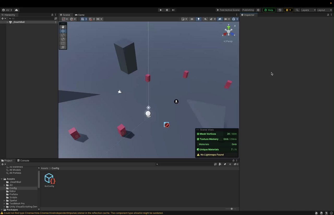Click the Play button
The height and width of the screenshot is (215, 334).
pyautogui.click(x=161, y=10)
